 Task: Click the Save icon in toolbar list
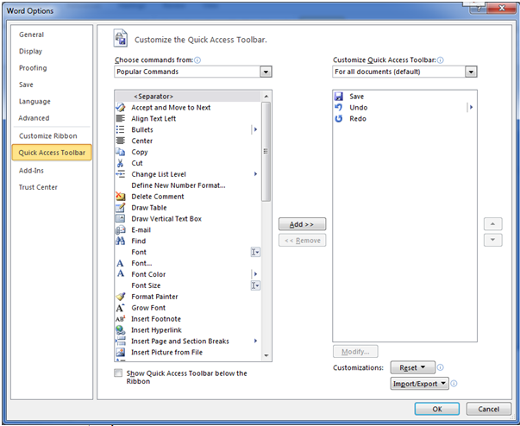pyautogui.click(x=339, y=97)
